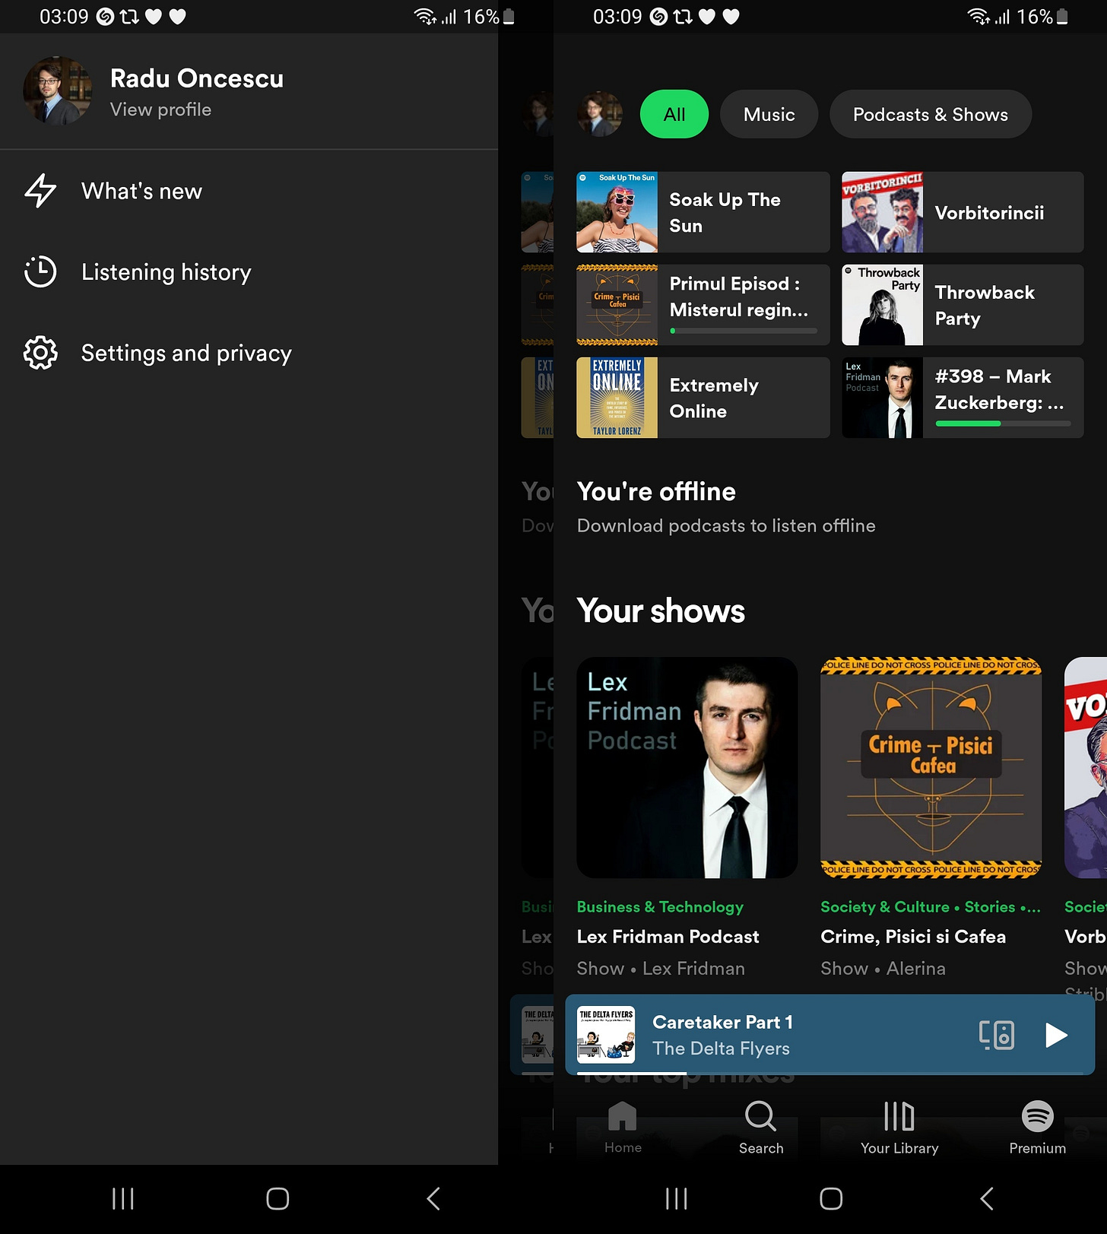Open Caretaker Part 1 cover in mini player
1107x1234 pixels.
[x=606, y=1035]
